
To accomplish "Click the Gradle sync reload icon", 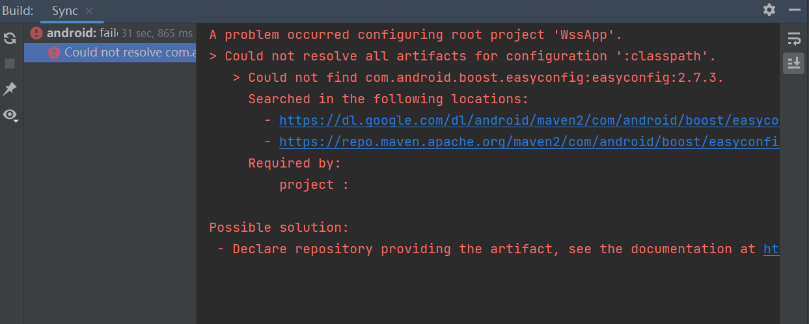I will (10, 38).
